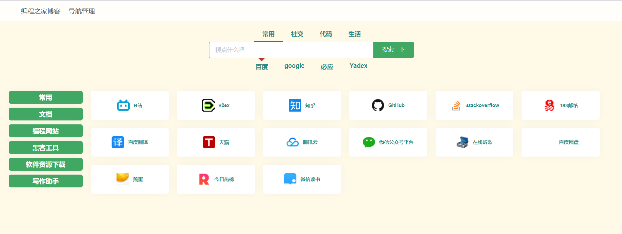Open 导航管理 in the top navigation

(x=82, y=11)
